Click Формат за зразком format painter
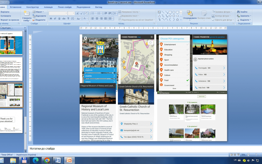Viewport: 262px width, 164px height. click(x=9, y=20)
